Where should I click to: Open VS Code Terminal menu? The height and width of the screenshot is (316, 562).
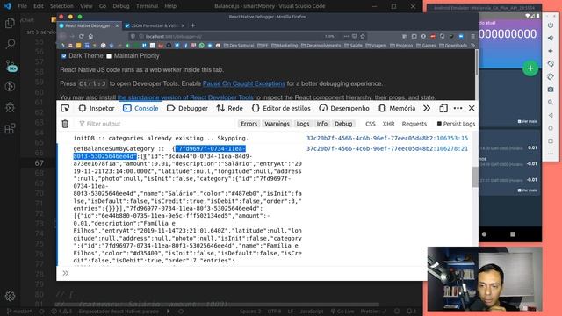[x=147, y=6]
